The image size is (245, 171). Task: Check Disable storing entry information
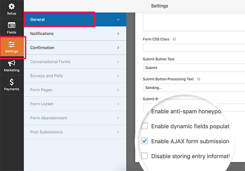(x=144, y=156)
